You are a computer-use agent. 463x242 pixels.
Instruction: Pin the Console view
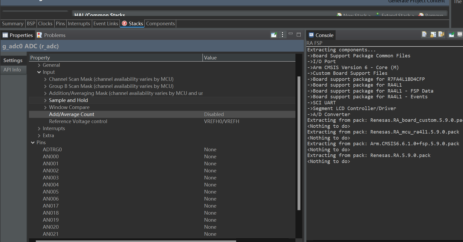pyautogui.click(x=452, y=34)
